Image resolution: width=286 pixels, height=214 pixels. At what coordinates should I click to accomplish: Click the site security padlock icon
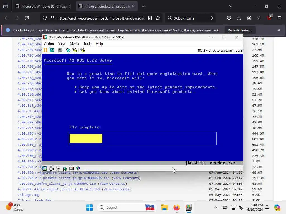[53, 18]
